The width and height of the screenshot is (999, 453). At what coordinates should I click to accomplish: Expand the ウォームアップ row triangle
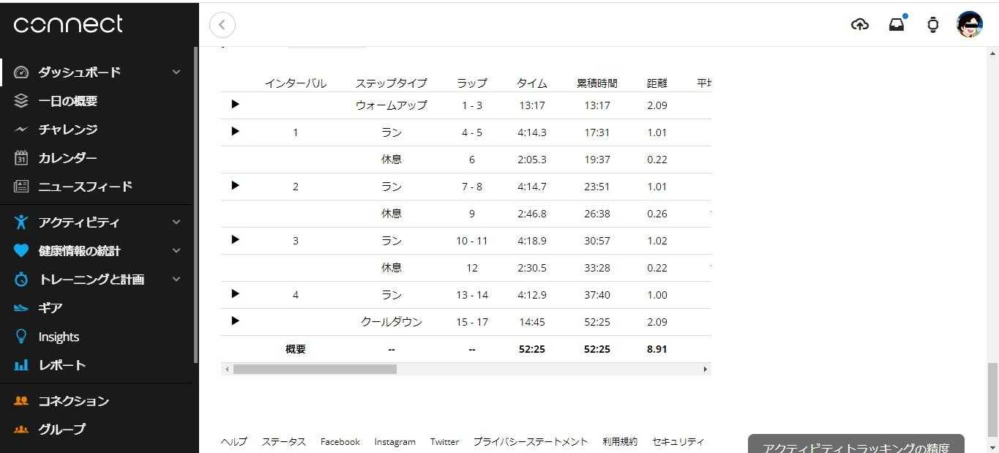click(235, 104)
